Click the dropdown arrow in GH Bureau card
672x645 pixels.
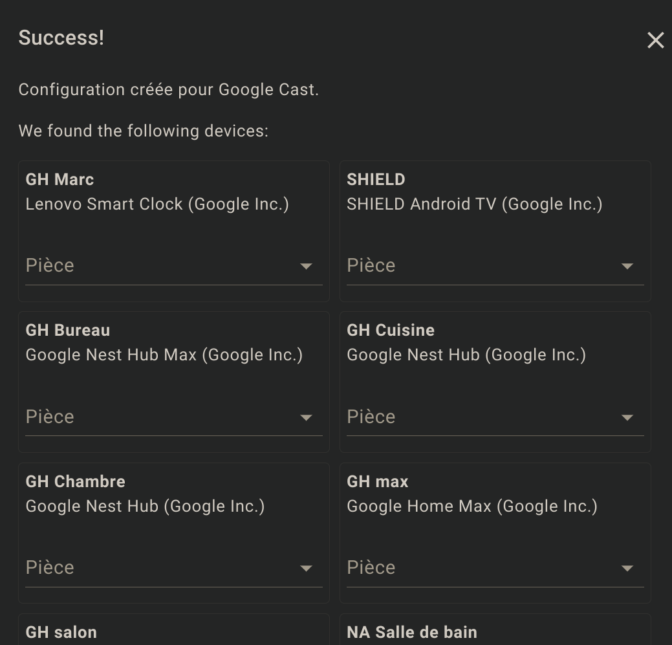click(306, 417)
